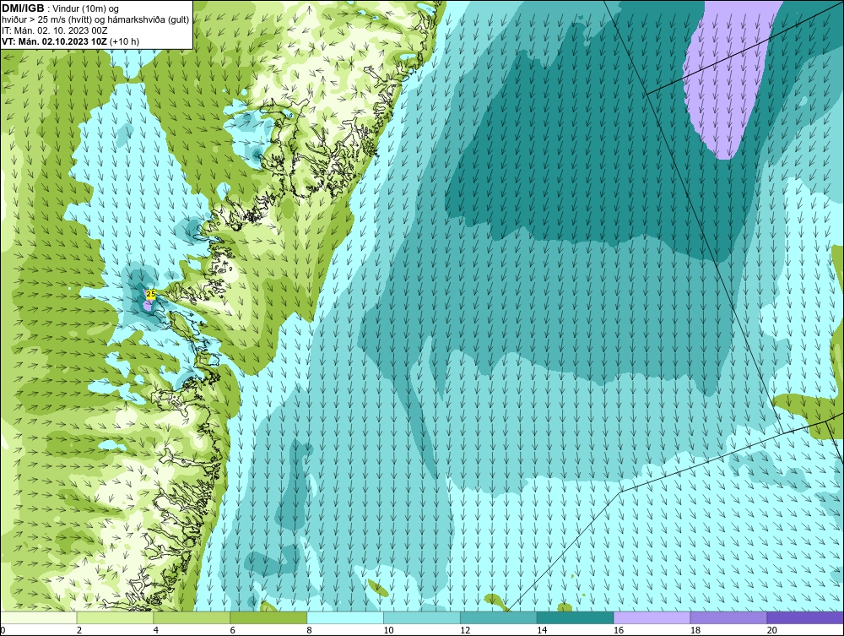Viewport: 844px width, 636px height.
Task: Click the 4–6 m/s green legend swatch
Action: (192, 617)
